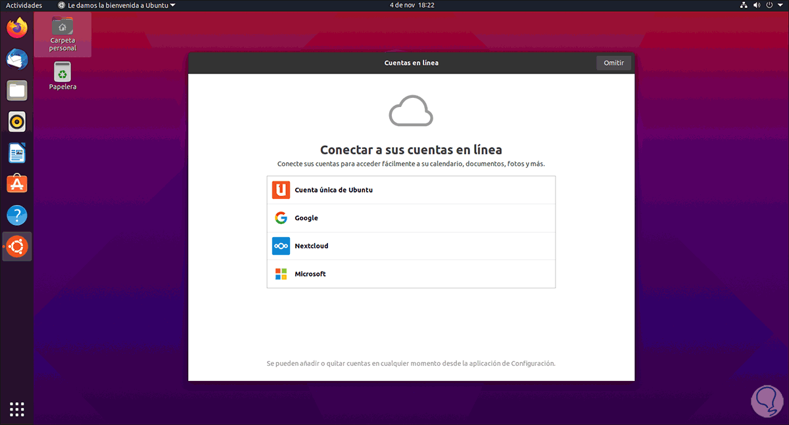Launch Rhythmbox music player
Viewport: 789px width, 425px height.
coord(17,122)
